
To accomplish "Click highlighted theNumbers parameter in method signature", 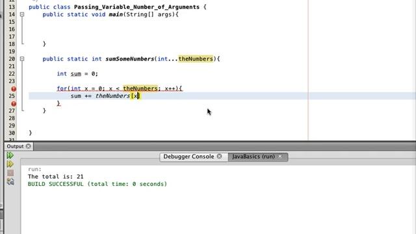I will coord(196,59).
